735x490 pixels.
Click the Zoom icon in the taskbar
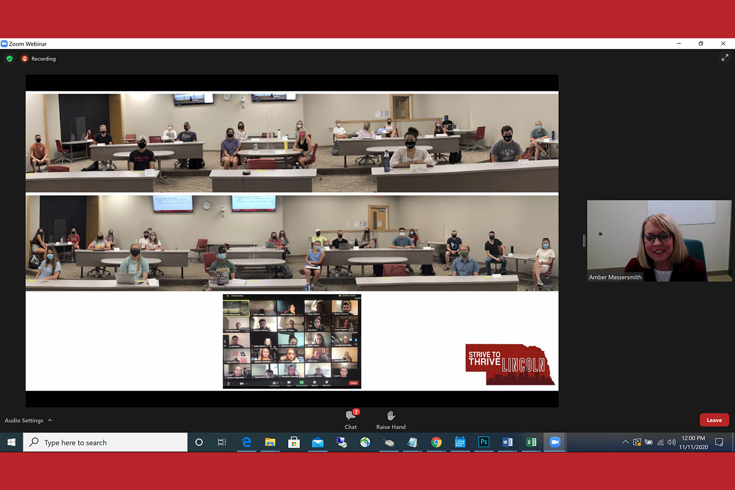pyautogui.click(x=555, y=442)
